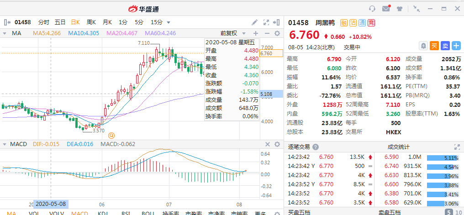Click the 3.06% volume distribution bar
Image resolution: width=464 pixels, height=215 pixels.
pos(443,204)
